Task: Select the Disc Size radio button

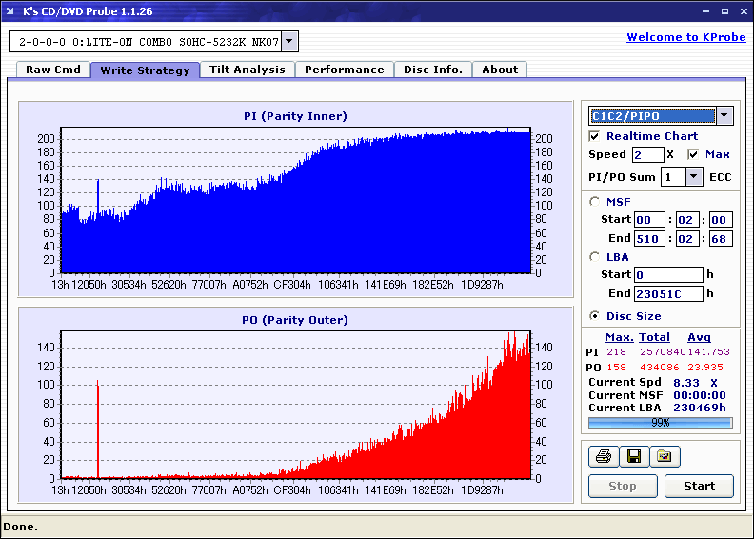Action: click(595, 316)
